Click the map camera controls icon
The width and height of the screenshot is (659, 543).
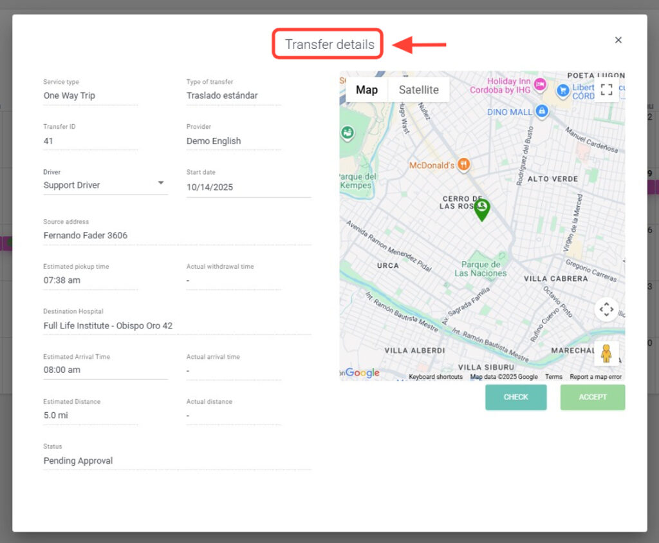click(x=606, y=310)
